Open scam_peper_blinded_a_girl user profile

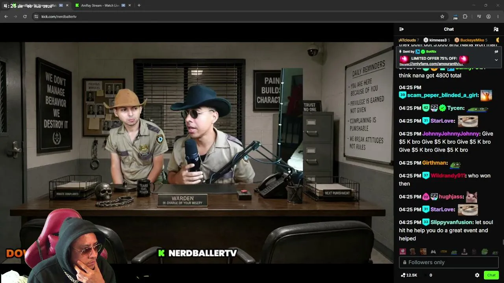pos(443,95)
